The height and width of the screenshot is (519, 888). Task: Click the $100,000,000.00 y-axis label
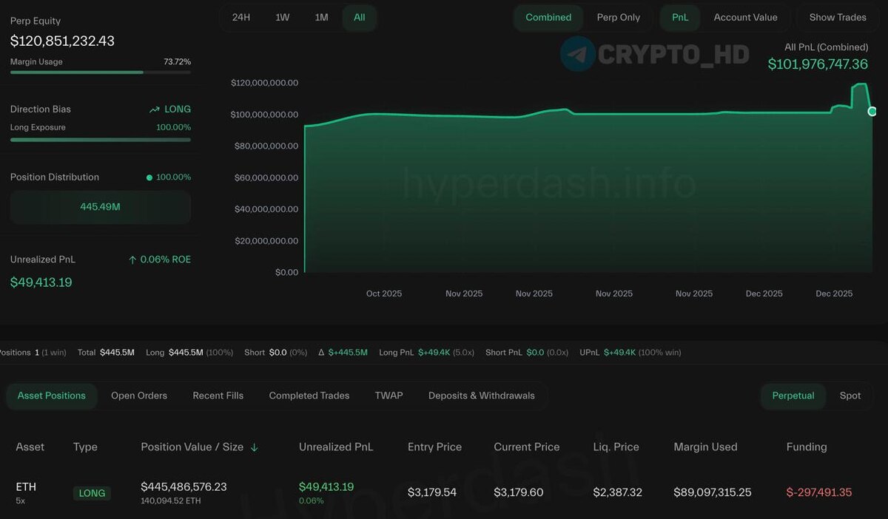[x=264, y=115]
